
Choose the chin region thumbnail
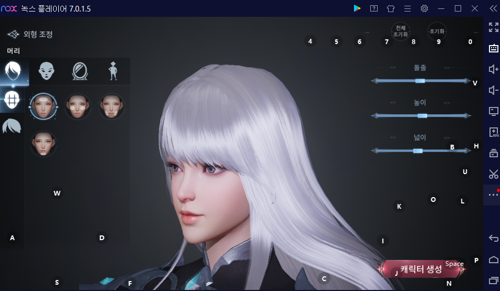[x=44, y=144]
